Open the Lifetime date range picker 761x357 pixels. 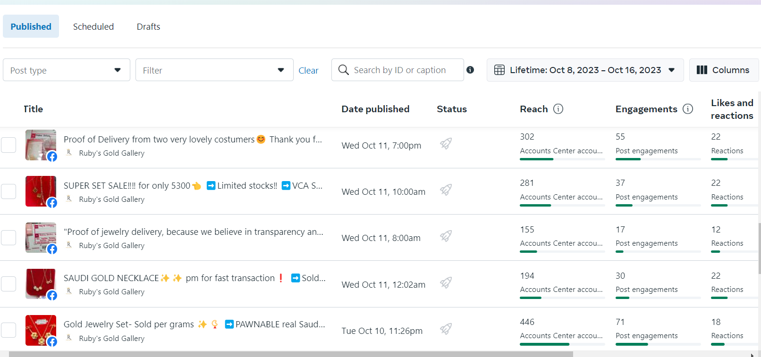pos(585,70)
